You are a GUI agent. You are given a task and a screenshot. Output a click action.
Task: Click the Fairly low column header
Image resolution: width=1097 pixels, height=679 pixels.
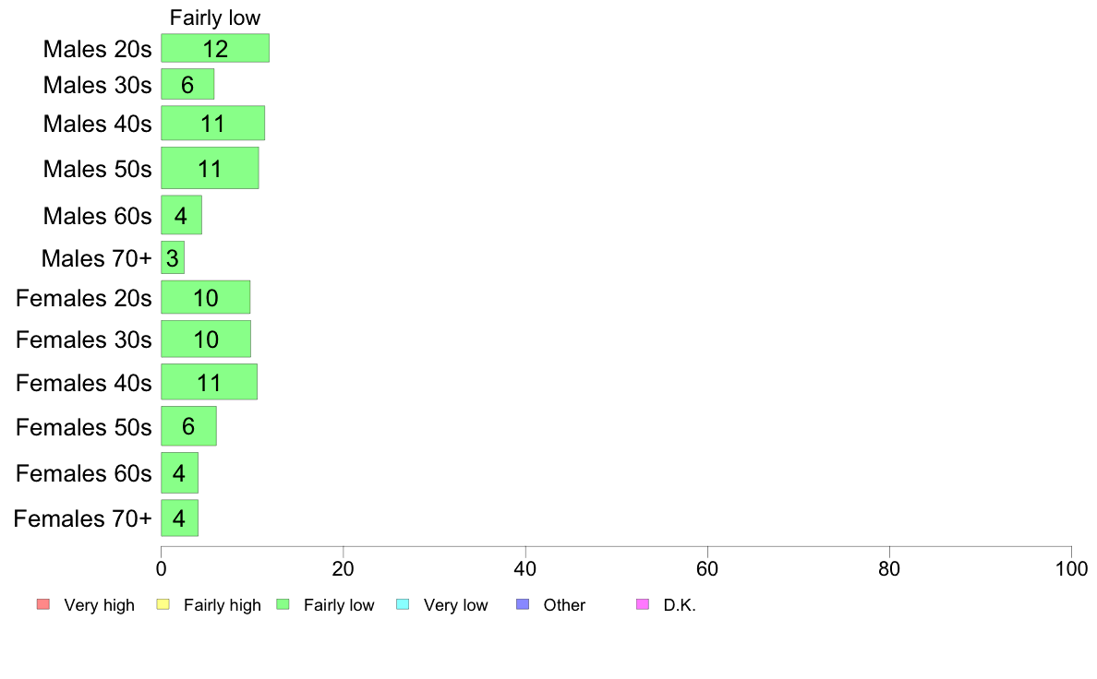pos(215,18)
